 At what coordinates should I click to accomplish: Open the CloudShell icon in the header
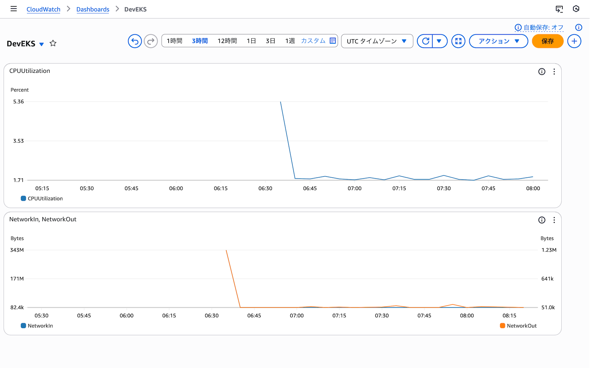(559, 9)
